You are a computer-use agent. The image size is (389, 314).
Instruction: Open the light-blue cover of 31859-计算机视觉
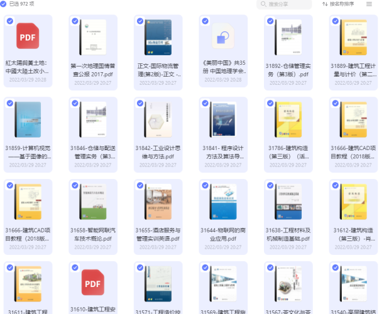click(28, 120)
